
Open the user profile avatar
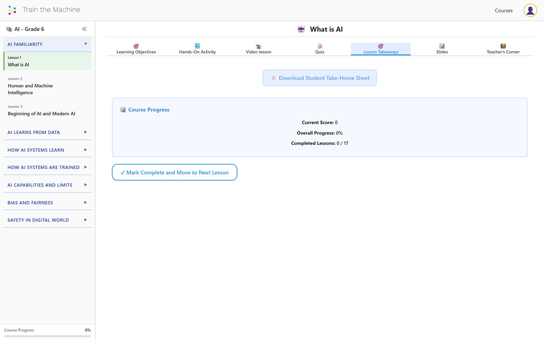(530, 10)
